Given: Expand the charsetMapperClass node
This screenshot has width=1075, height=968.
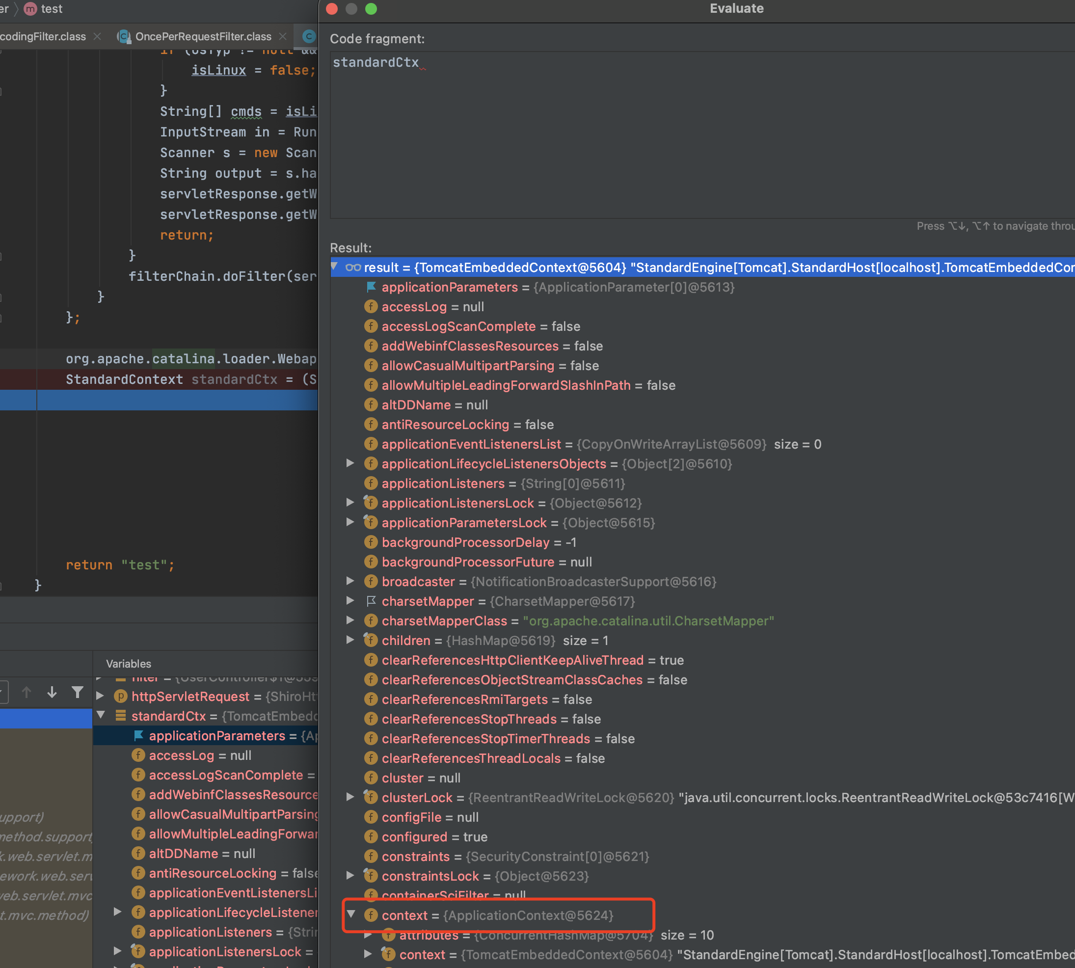Looking at the screenshot, I should pos(350,620).
